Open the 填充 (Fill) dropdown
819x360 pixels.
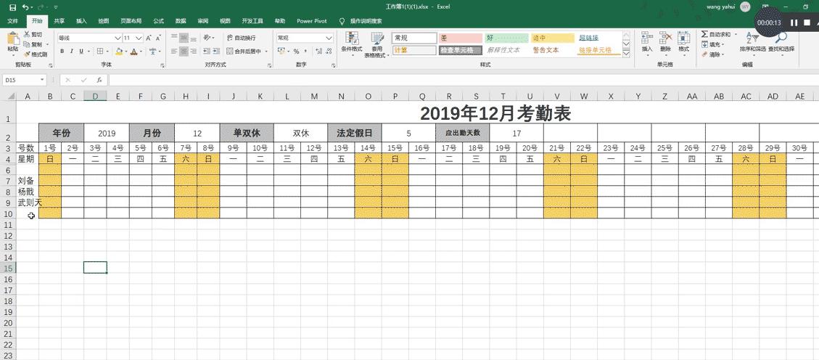coord(712,44)
